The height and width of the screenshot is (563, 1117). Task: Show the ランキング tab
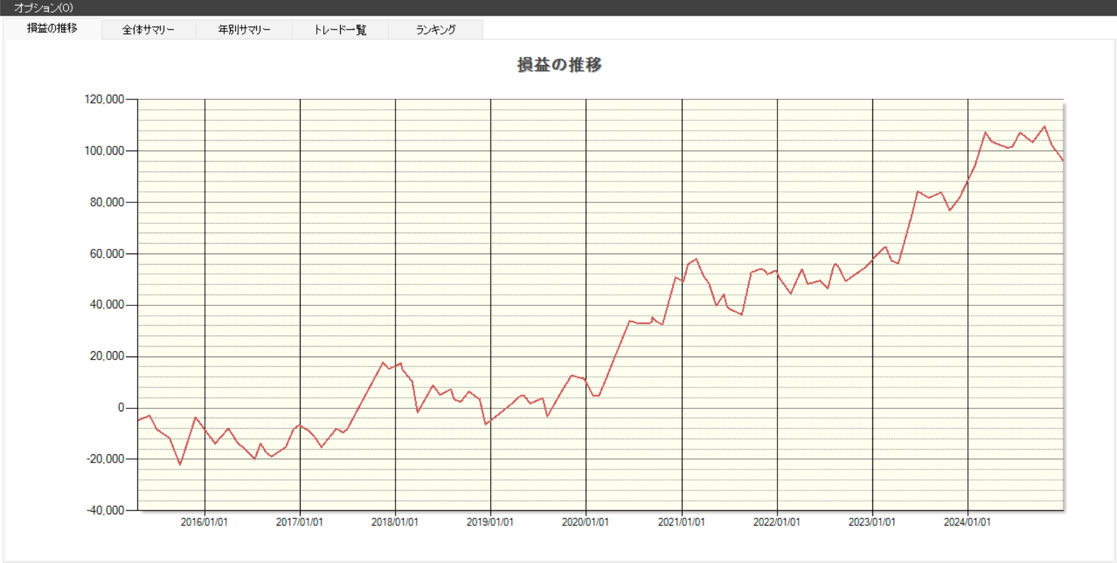tap(436, 30)
